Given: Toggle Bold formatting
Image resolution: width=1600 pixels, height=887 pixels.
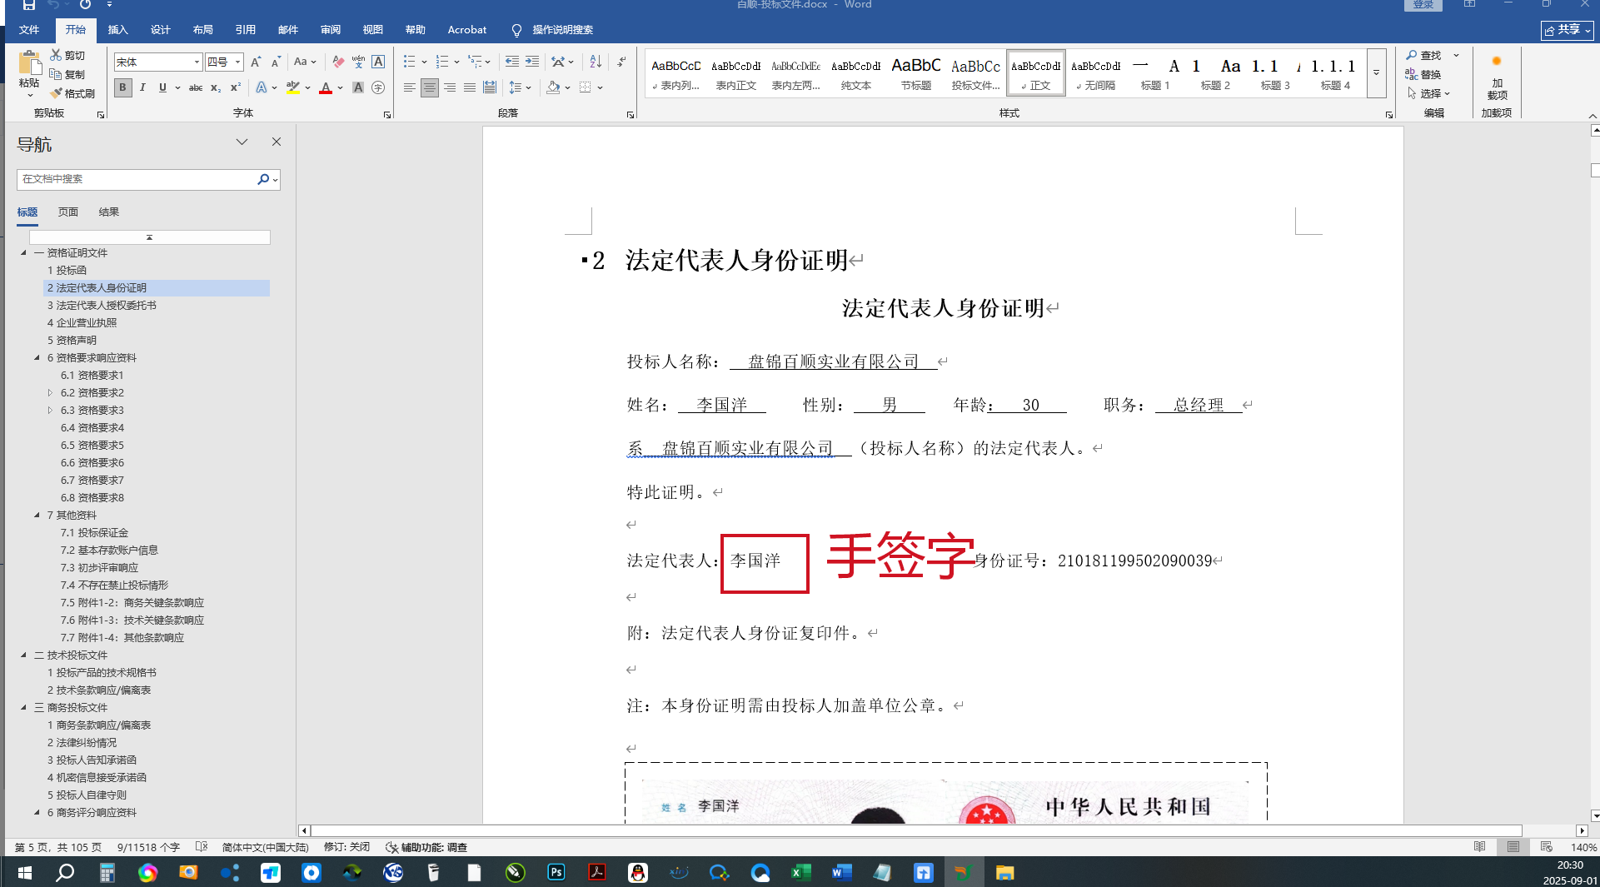Looking at the screenshot, I should [123, 87].
